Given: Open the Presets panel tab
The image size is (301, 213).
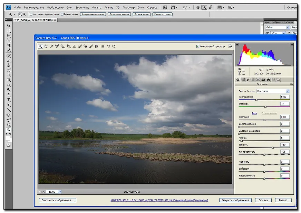Looking at the screenshot, I should coord(273,80).
